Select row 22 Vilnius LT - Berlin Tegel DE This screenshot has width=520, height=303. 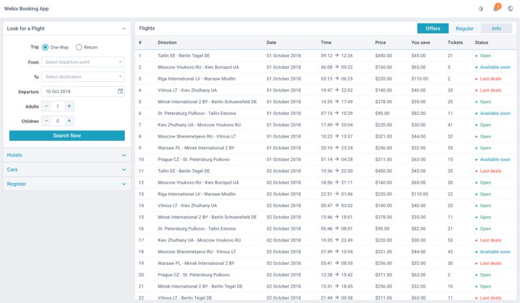tap(326, 298)
